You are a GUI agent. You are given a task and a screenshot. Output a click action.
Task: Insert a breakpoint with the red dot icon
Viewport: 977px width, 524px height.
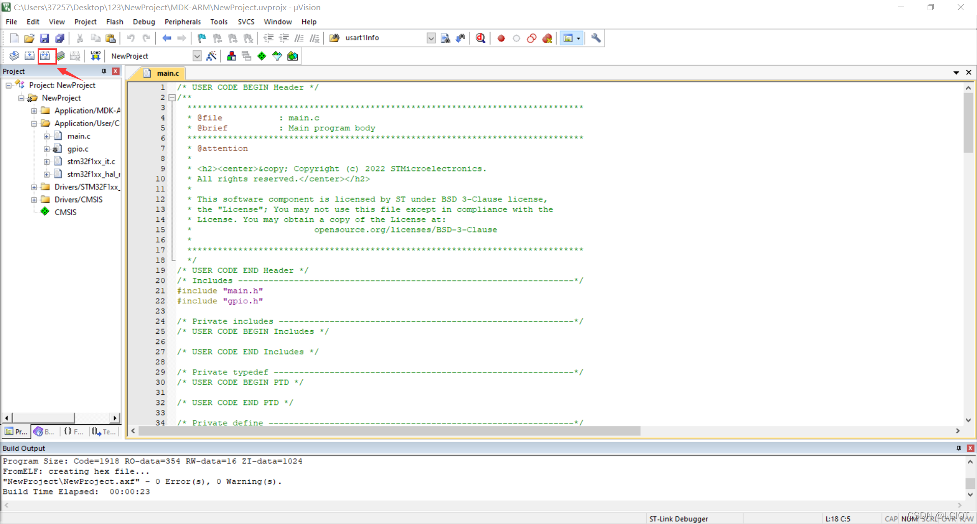(501, 38)
